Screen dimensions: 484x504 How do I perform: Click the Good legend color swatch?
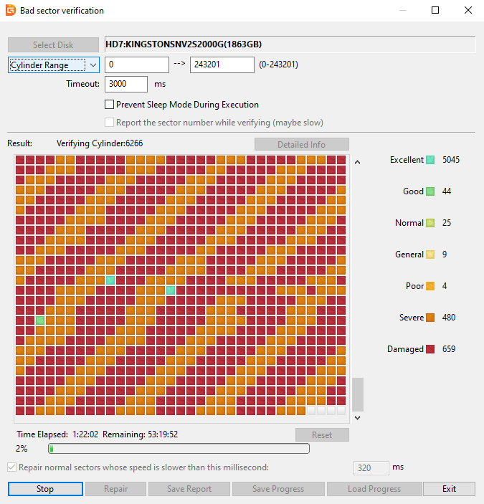coord(430,191)
